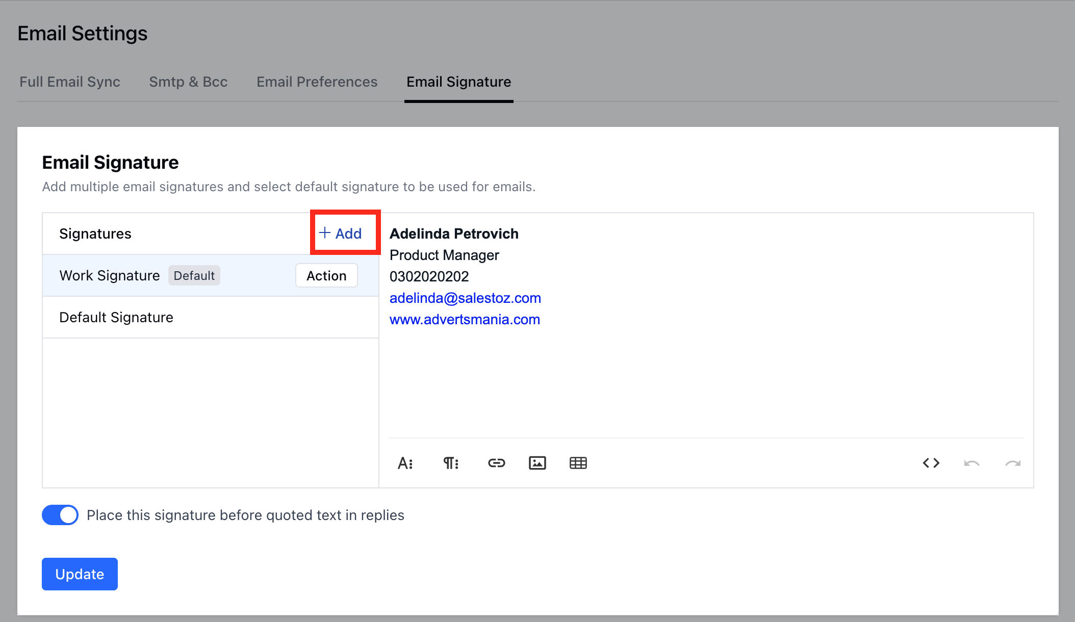Image resolution: width=1075 pixels, height=622 pixels.
Task: Open the Action dropdown for Work Signature
Action: [326, 275]
